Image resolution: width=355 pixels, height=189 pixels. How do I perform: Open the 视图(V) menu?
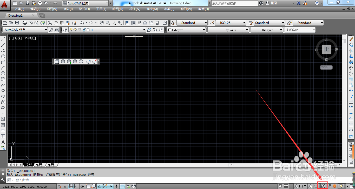pos(52,9)
